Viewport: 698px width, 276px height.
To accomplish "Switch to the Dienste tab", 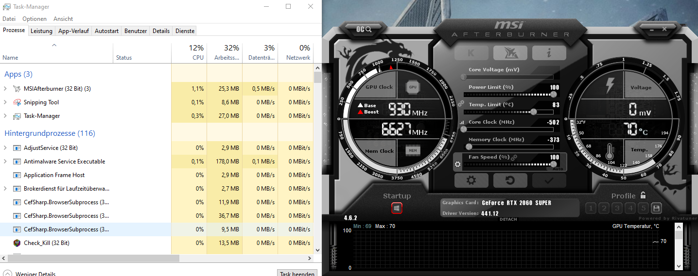I will (185, 31).
